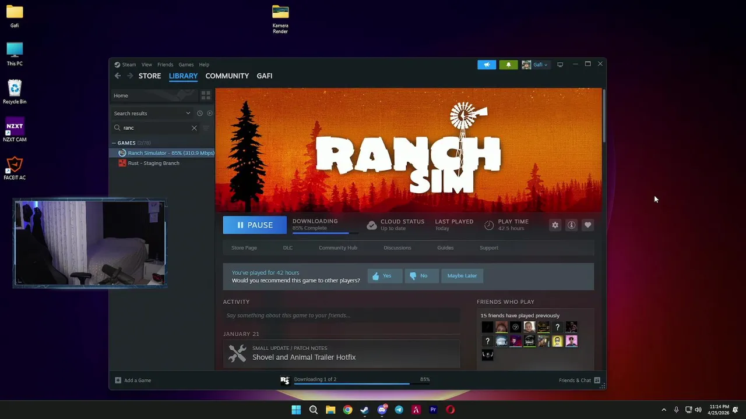Click the thumbs down No button

coord(421,276)
